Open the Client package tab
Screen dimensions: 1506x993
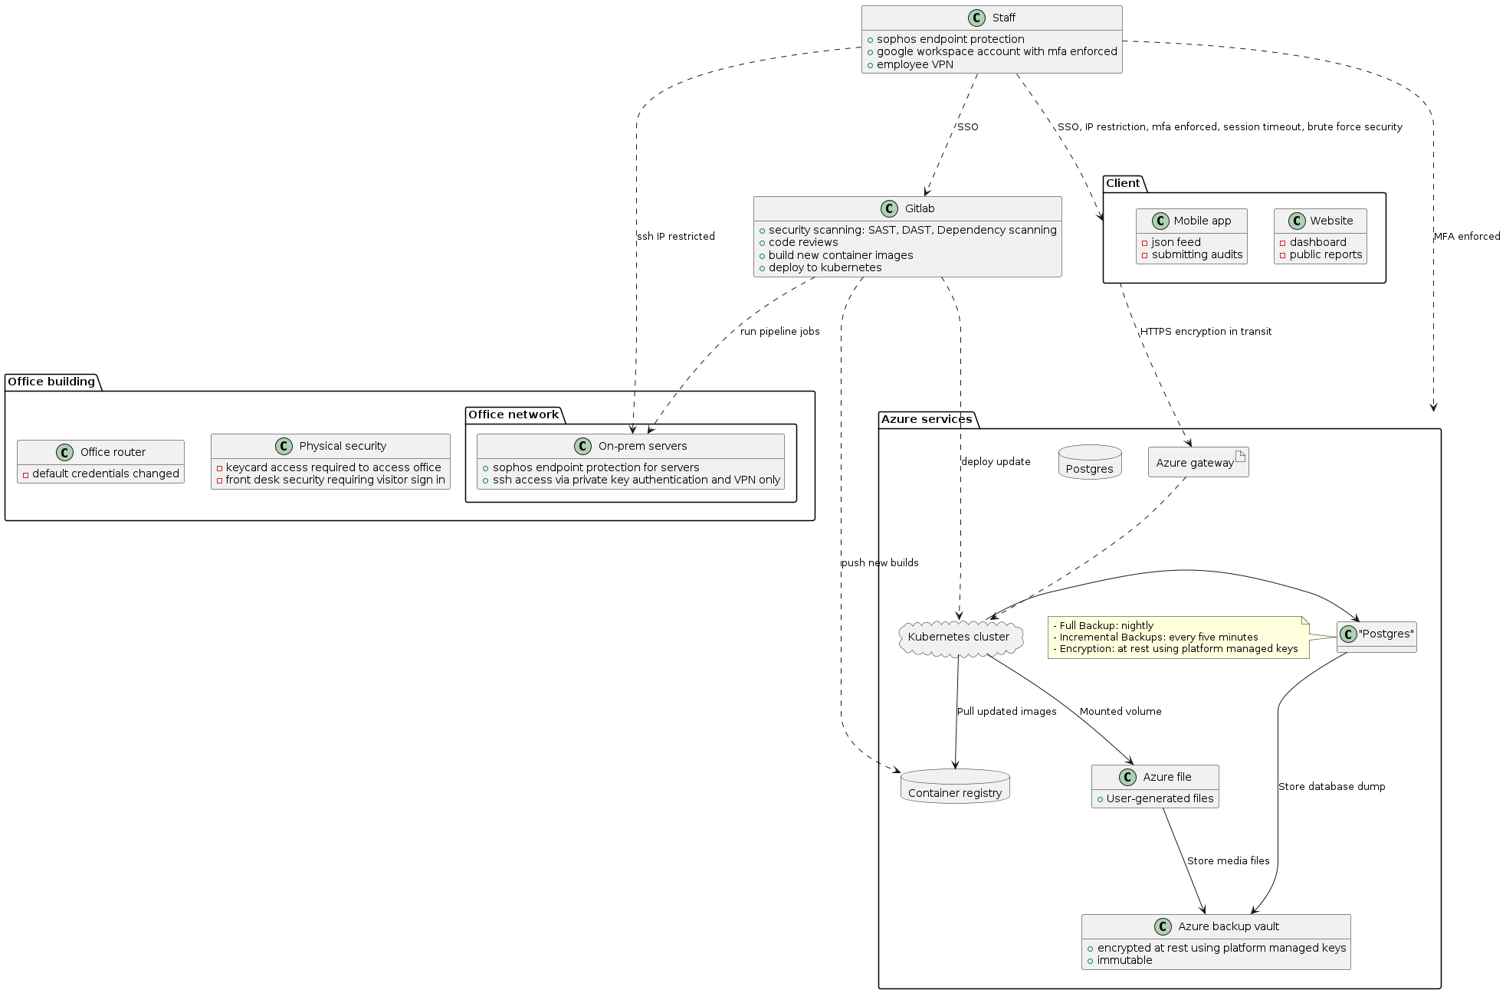point(1124,183)
